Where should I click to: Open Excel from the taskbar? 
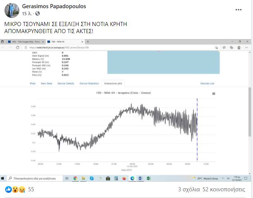(x=149, y=178)
